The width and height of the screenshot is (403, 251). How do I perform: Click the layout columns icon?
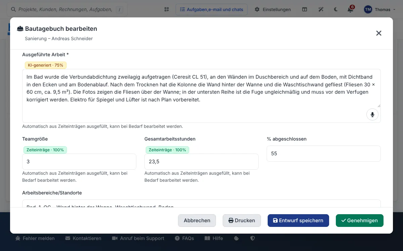pyautogui.click(x=305, y=9)
